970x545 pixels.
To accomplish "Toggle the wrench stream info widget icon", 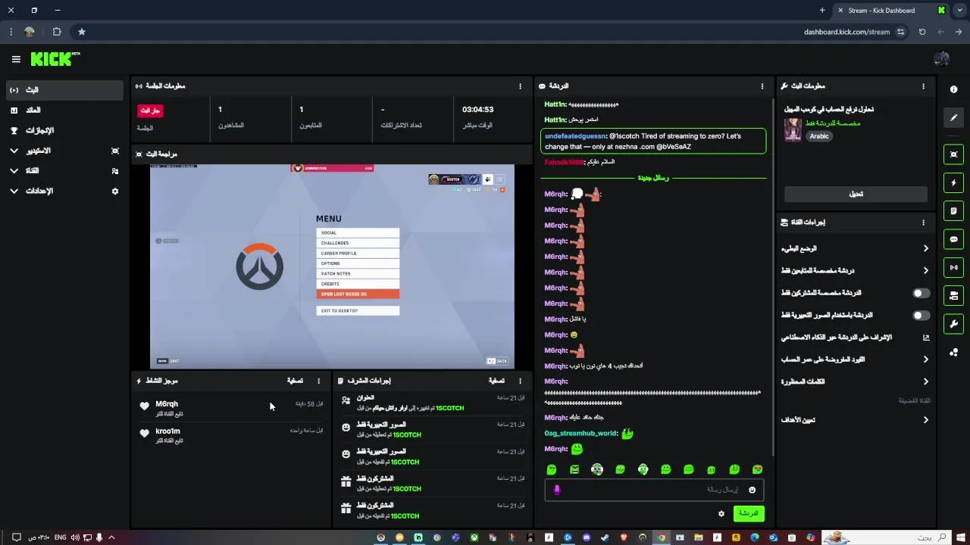I will [x=953, y=324].
